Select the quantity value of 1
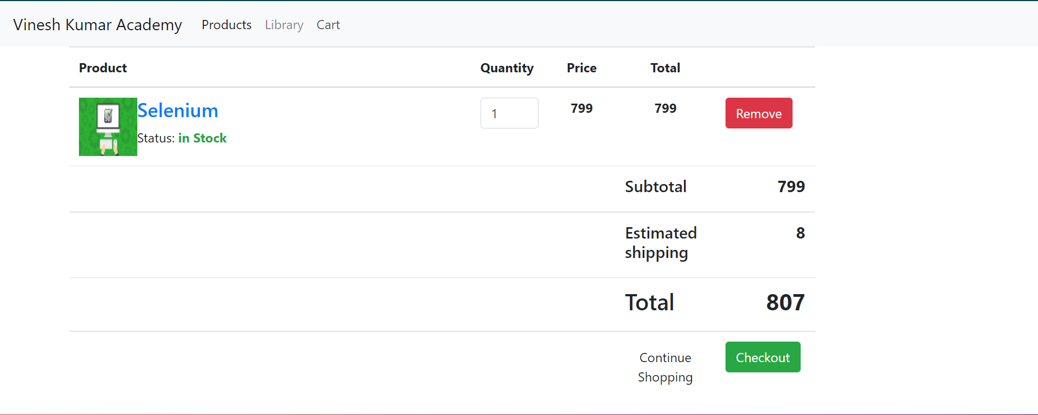1038x415 pixels. click(x=494, y=113)
